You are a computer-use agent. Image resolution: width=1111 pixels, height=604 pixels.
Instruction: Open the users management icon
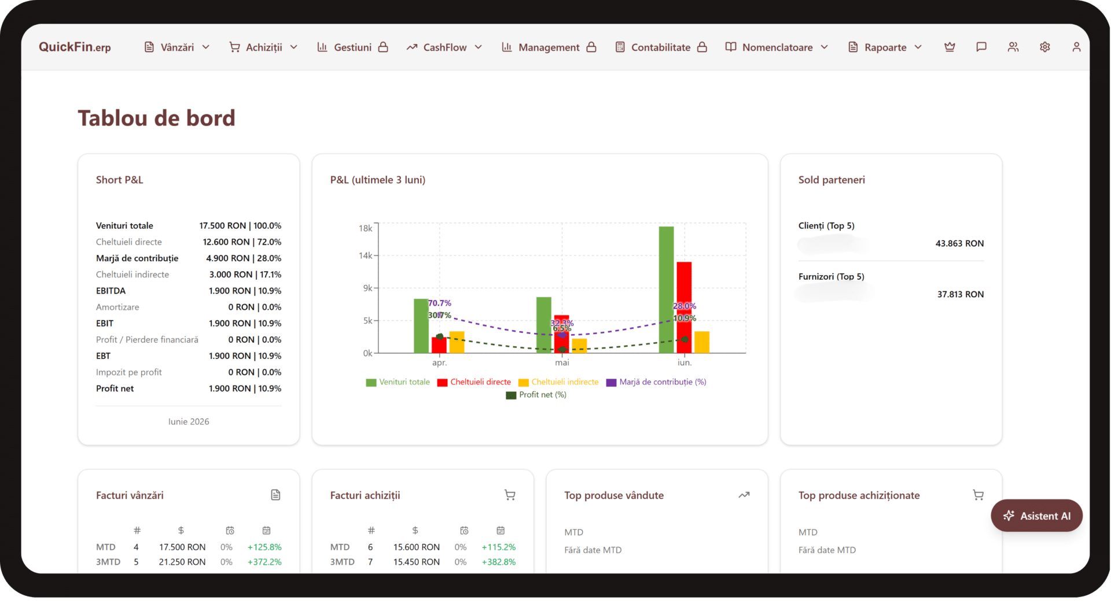[x=1013, y=47]
